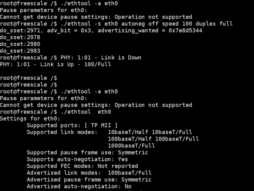
Task: Click the "Advertised auto-negotiation: No" line
Action: pyautogui.click(x=79, y=186)
